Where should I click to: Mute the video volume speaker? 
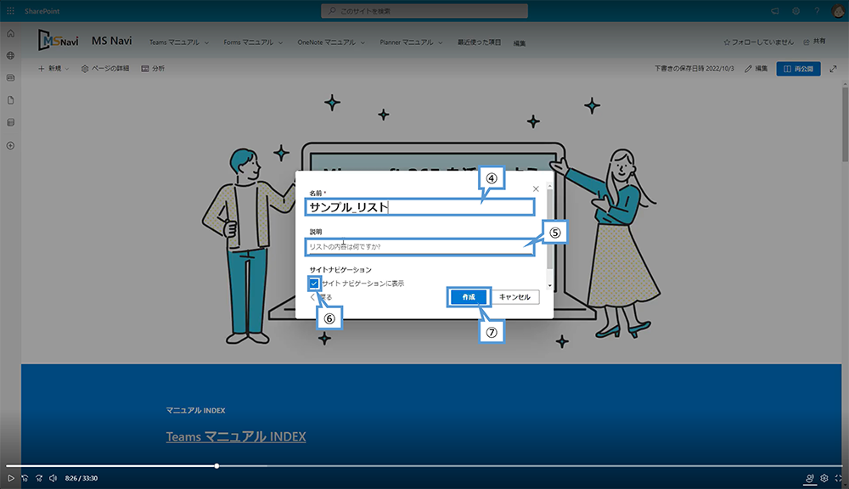(53, 478)
